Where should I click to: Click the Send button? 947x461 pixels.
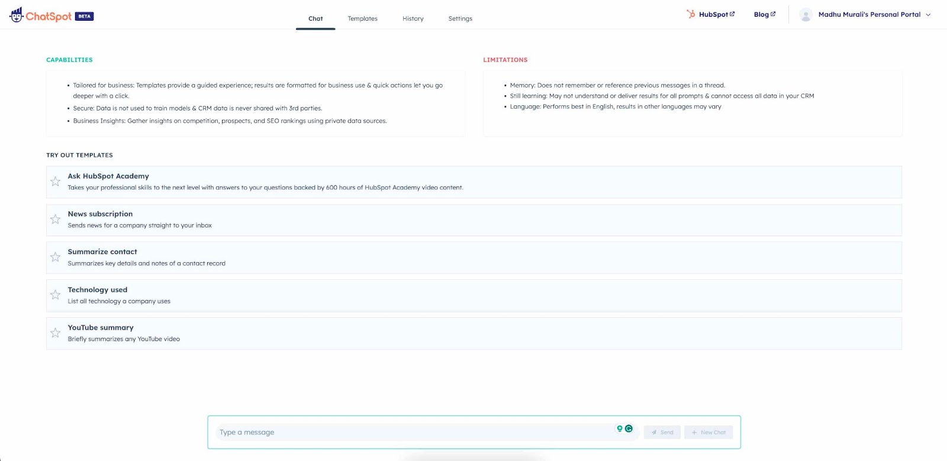pyautogui.click(x=662, y=432)
